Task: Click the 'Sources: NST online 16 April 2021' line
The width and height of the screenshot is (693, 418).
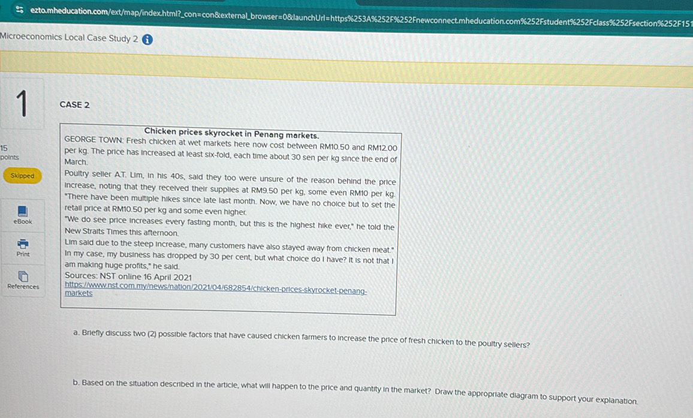Action: [x=128, y=277]
